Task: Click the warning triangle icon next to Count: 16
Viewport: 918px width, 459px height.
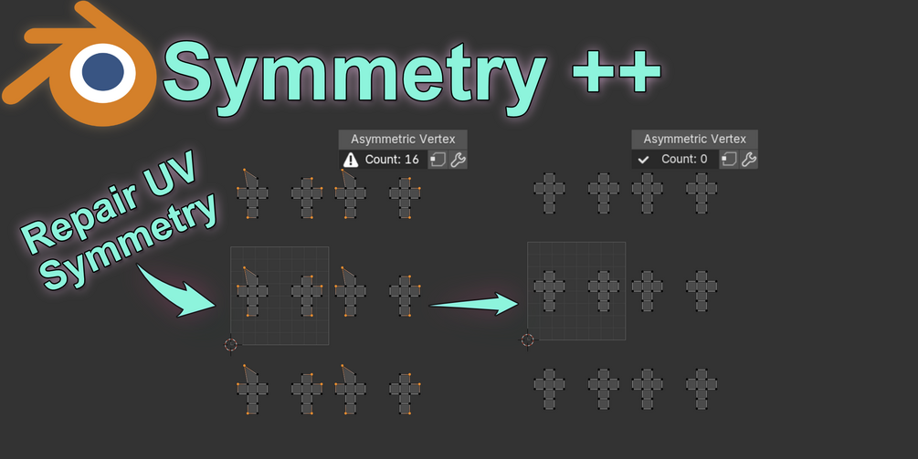Action: click(x=351, y=159)
